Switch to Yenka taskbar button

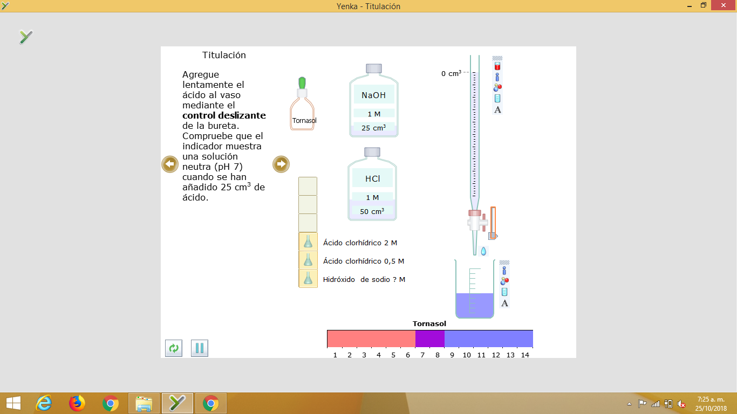(x=178, y=403)
